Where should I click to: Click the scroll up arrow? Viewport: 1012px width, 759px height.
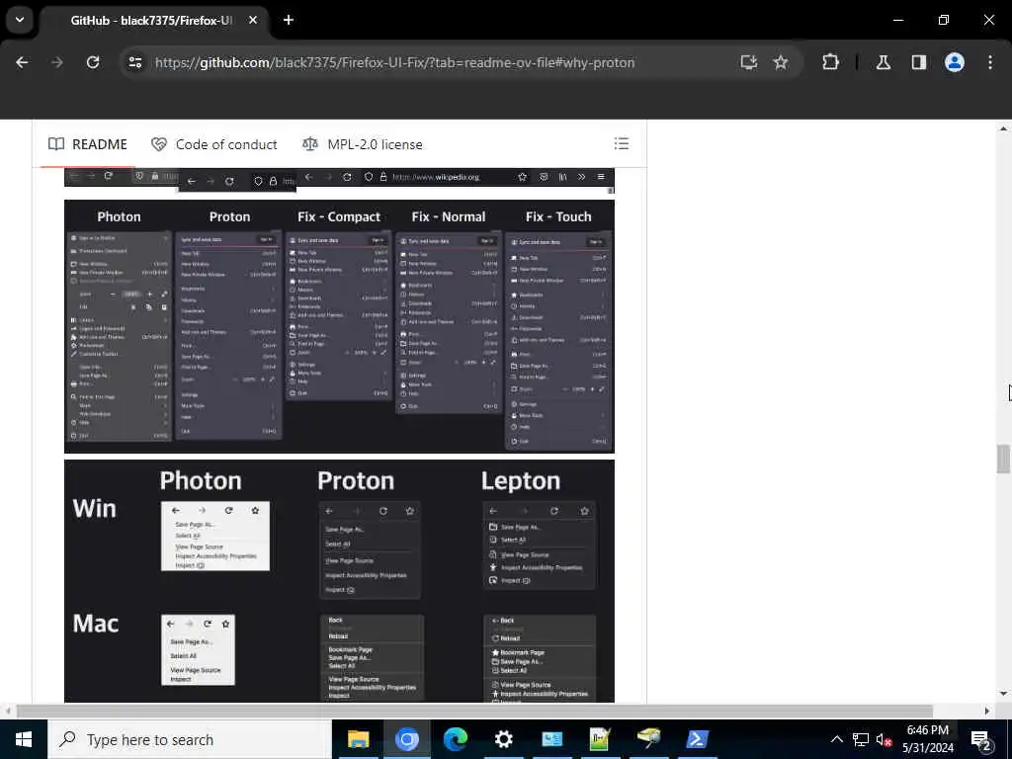click(1003, 129)
